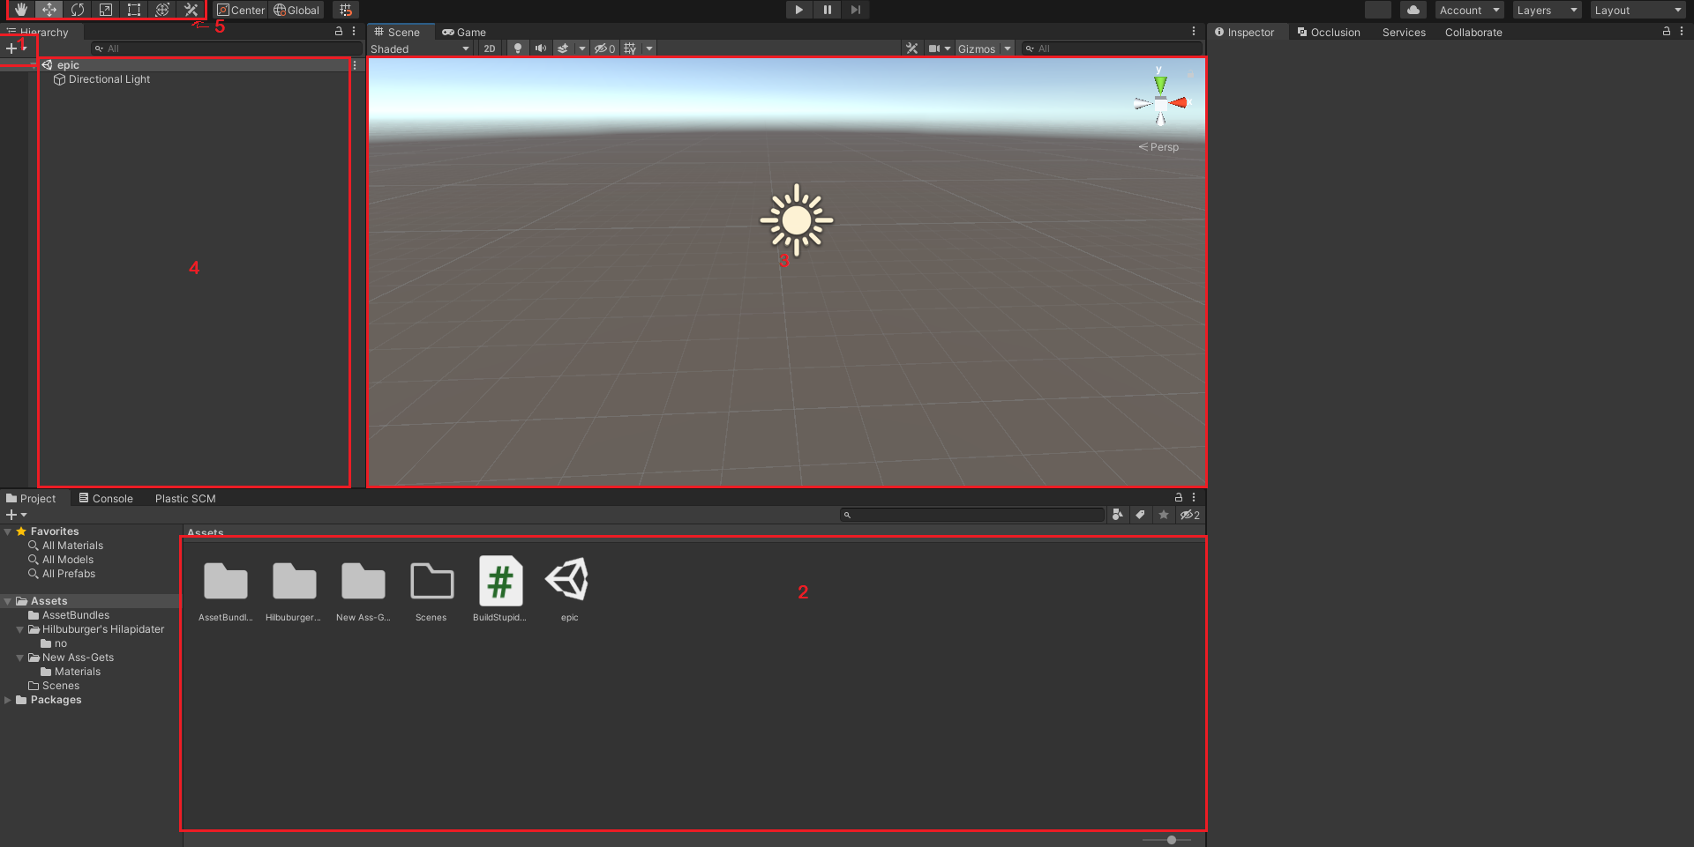This screenshot has height=847, width=1694.
Task: Open the Shaded draw mode dropdown
Action: [x=420, y=48]
